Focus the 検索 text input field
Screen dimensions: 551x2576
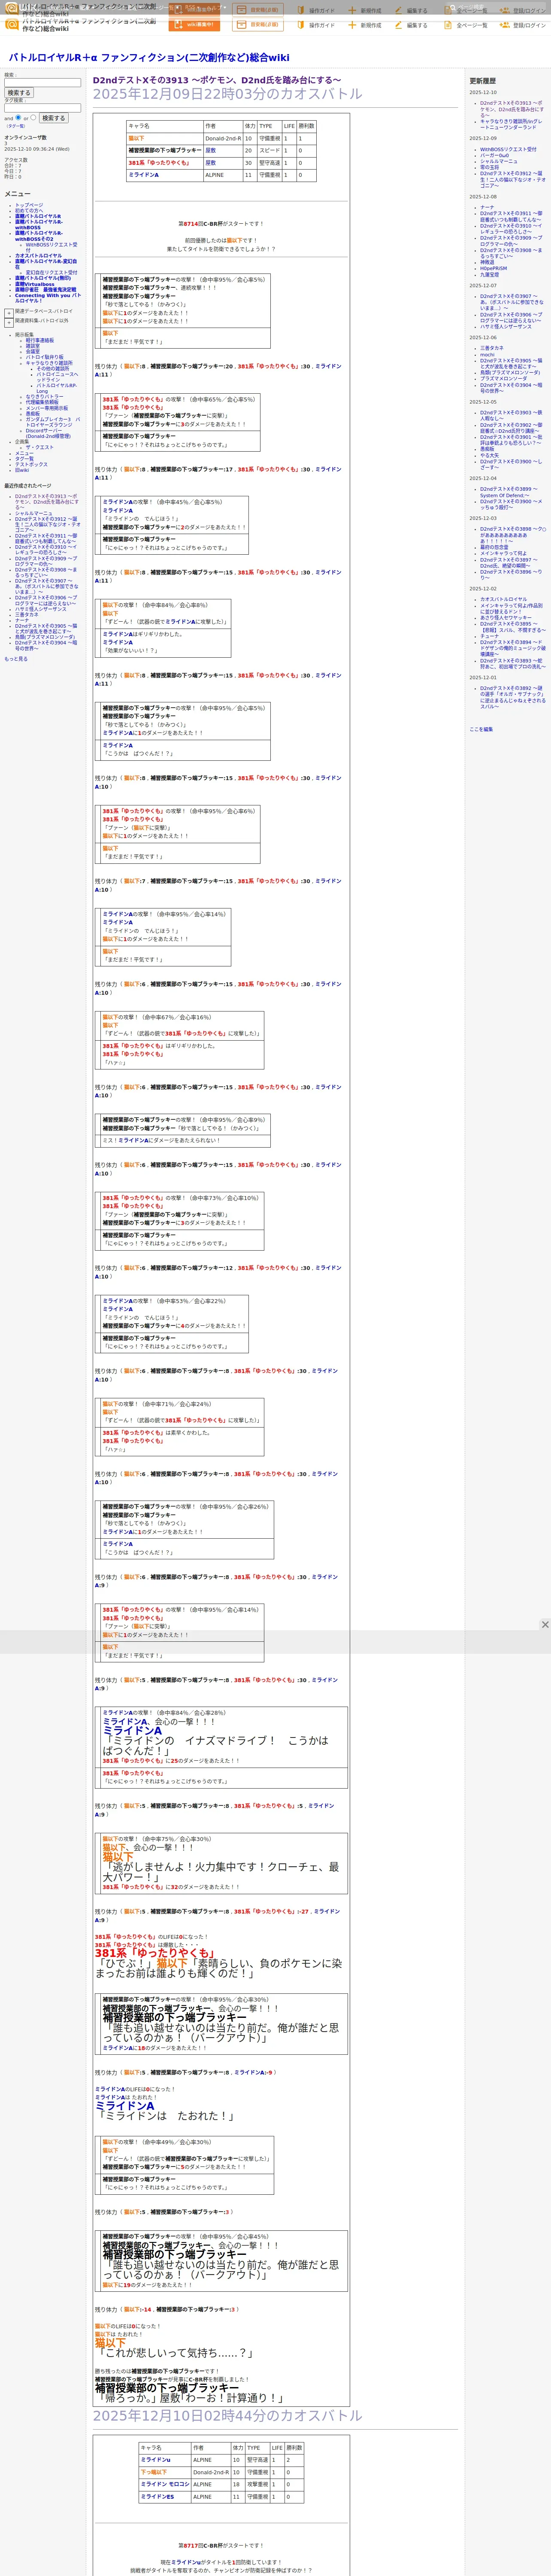[42, 83]
